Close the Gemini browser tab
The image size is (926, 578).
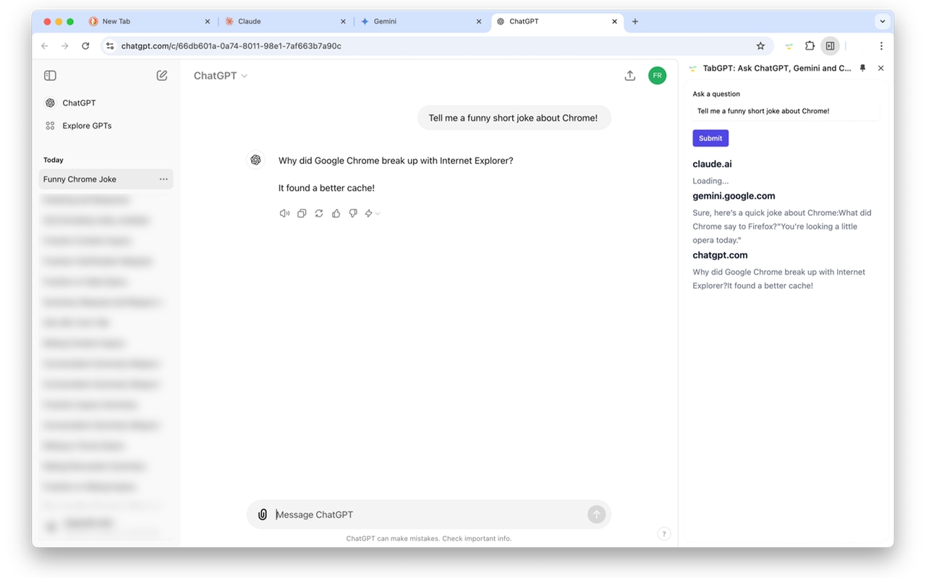point(479,22)
